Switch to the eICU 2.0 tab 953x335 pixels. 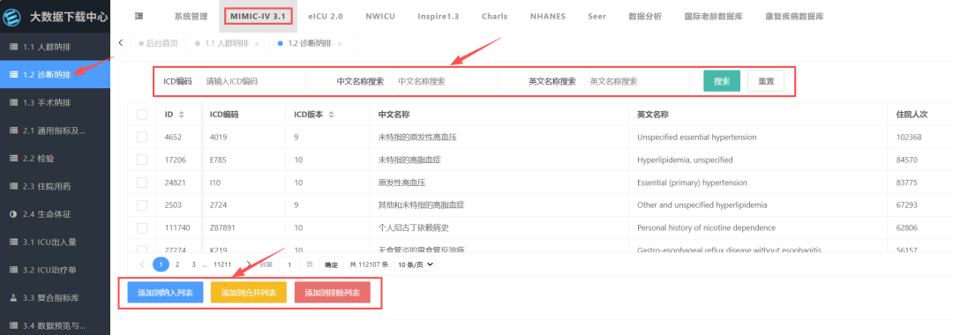coord(325,17)
